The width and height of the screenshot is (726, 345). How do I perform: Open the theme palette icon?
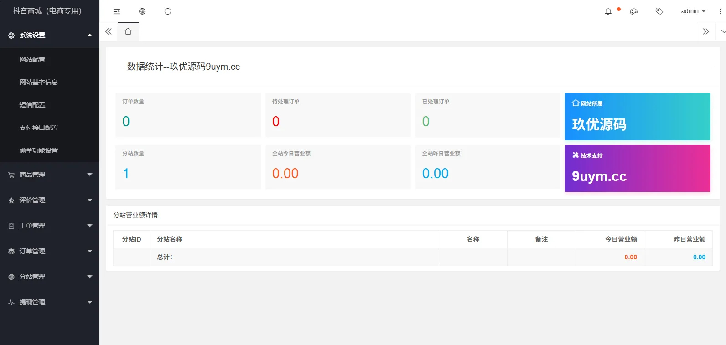(634, 11)
